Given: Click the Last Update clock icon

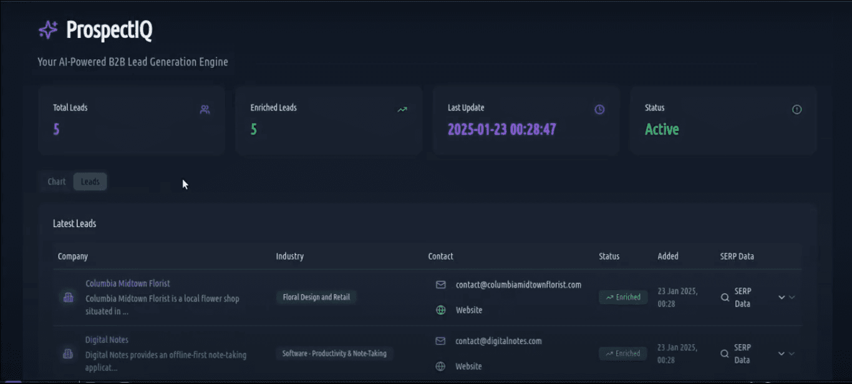Looking at the screenshot, I should [599, 110].
